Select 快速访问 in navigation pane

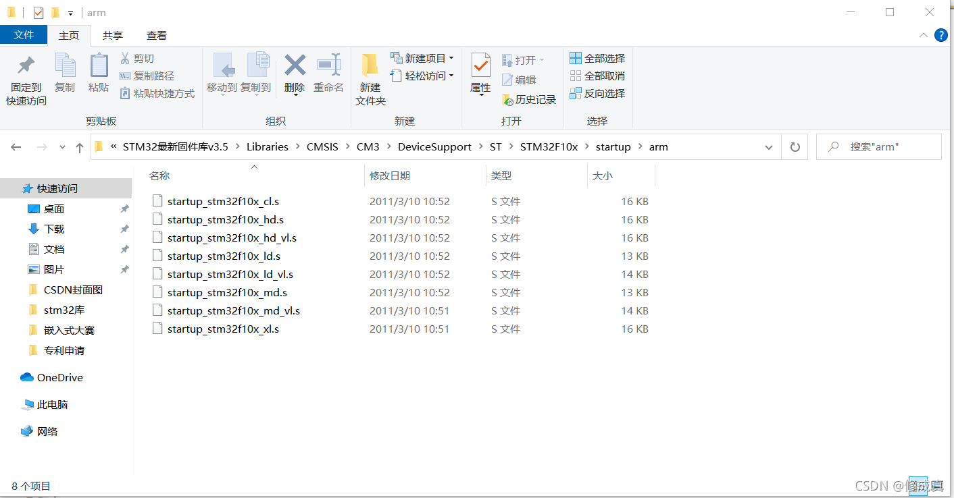pyautogui.click(x=66, y=188)
